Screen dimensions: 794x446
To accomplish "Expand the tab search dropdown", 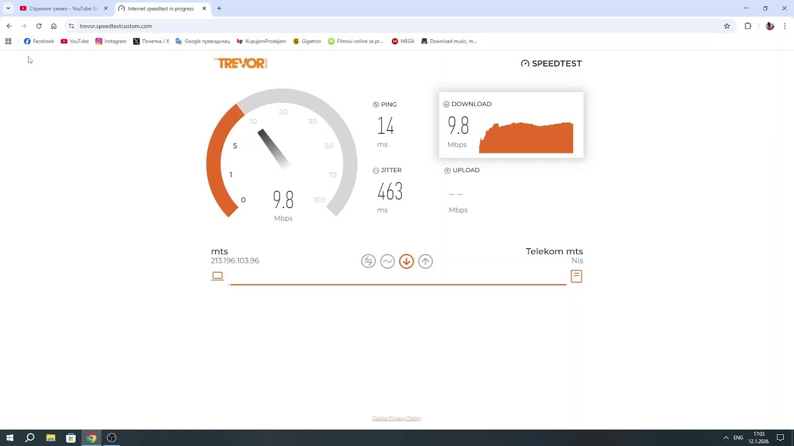I will click(x=8, y=9).
